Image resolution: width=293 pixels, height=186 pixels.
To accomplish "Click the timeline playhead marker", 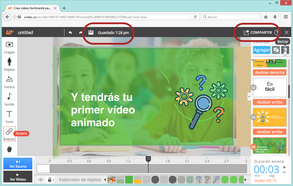I will pos(148,159).
